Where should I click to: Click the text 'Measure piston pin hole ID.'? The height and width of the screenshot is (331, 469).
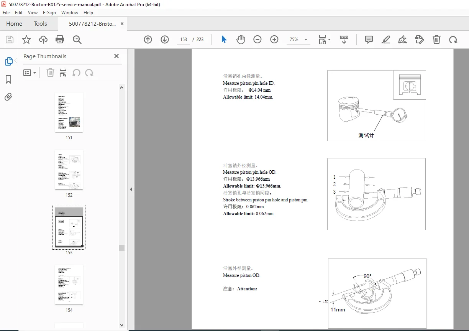[x=249, y=83]
